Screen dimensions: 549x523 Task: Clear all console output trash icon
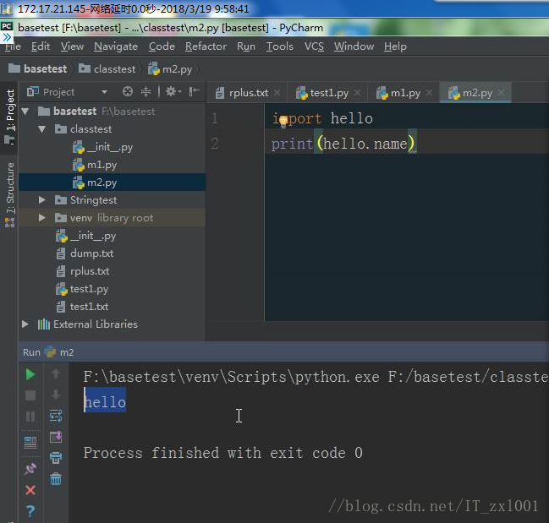pyautogui.click(x=56, y=479)
